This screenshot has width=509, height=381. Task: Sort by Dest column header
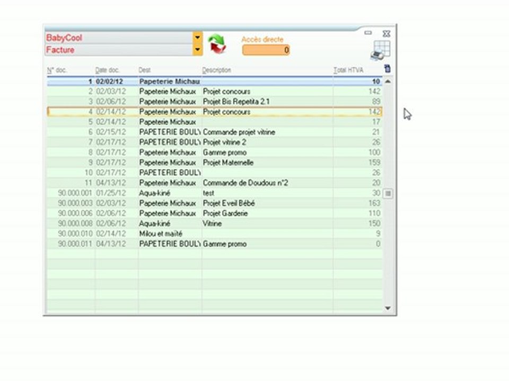coord(144,70)
